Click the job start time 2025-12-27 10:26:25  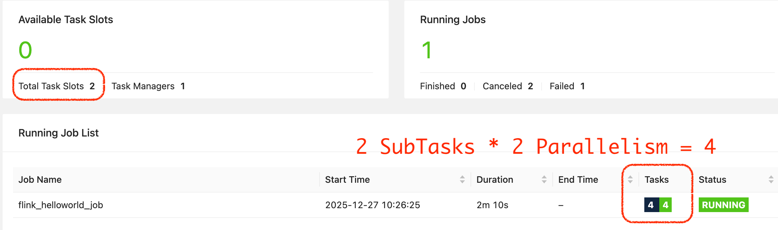point(372,205)
